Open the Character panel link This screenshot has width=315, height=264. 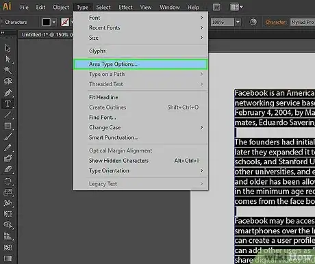275,22
